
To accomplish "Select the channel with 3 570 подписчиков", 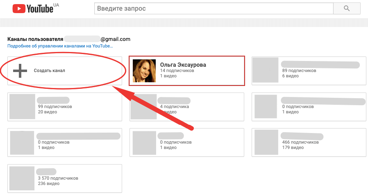I will pyautogui.click(x=65, y=178).
